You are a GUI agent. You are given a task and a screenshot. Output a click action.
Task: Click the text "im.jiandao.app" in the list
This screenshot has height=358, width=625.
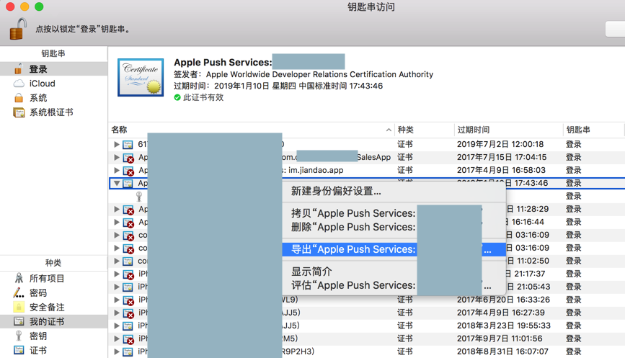click(316, 170)
